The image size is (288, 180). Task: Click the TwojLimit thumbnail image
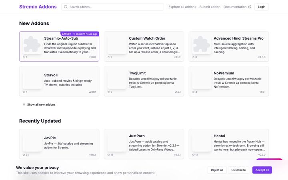[117, 79]
